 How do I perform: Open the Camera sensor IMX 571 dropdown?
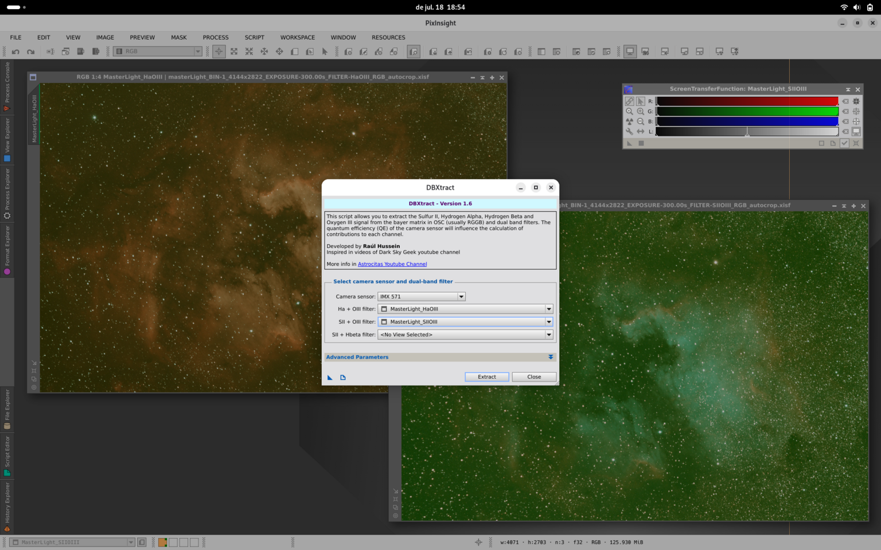pos(421,297)
